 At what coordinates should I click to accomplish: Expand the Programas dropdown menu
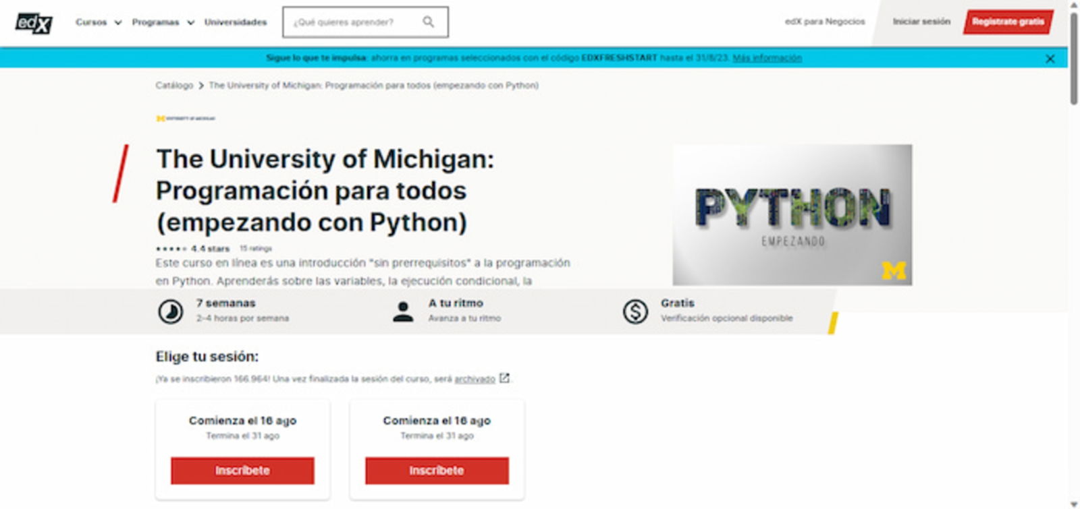point(163,22)
